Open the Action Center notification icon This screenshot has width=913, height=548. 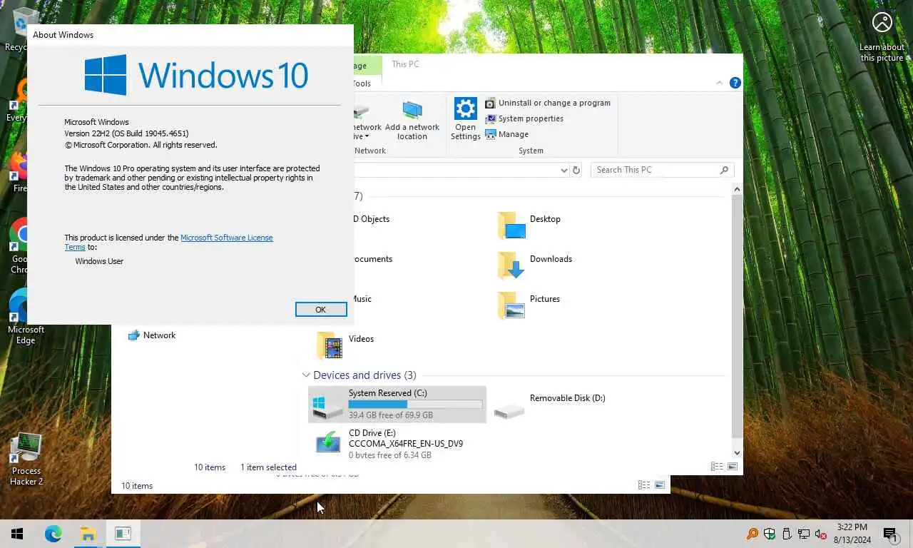(x=890, y=534)
